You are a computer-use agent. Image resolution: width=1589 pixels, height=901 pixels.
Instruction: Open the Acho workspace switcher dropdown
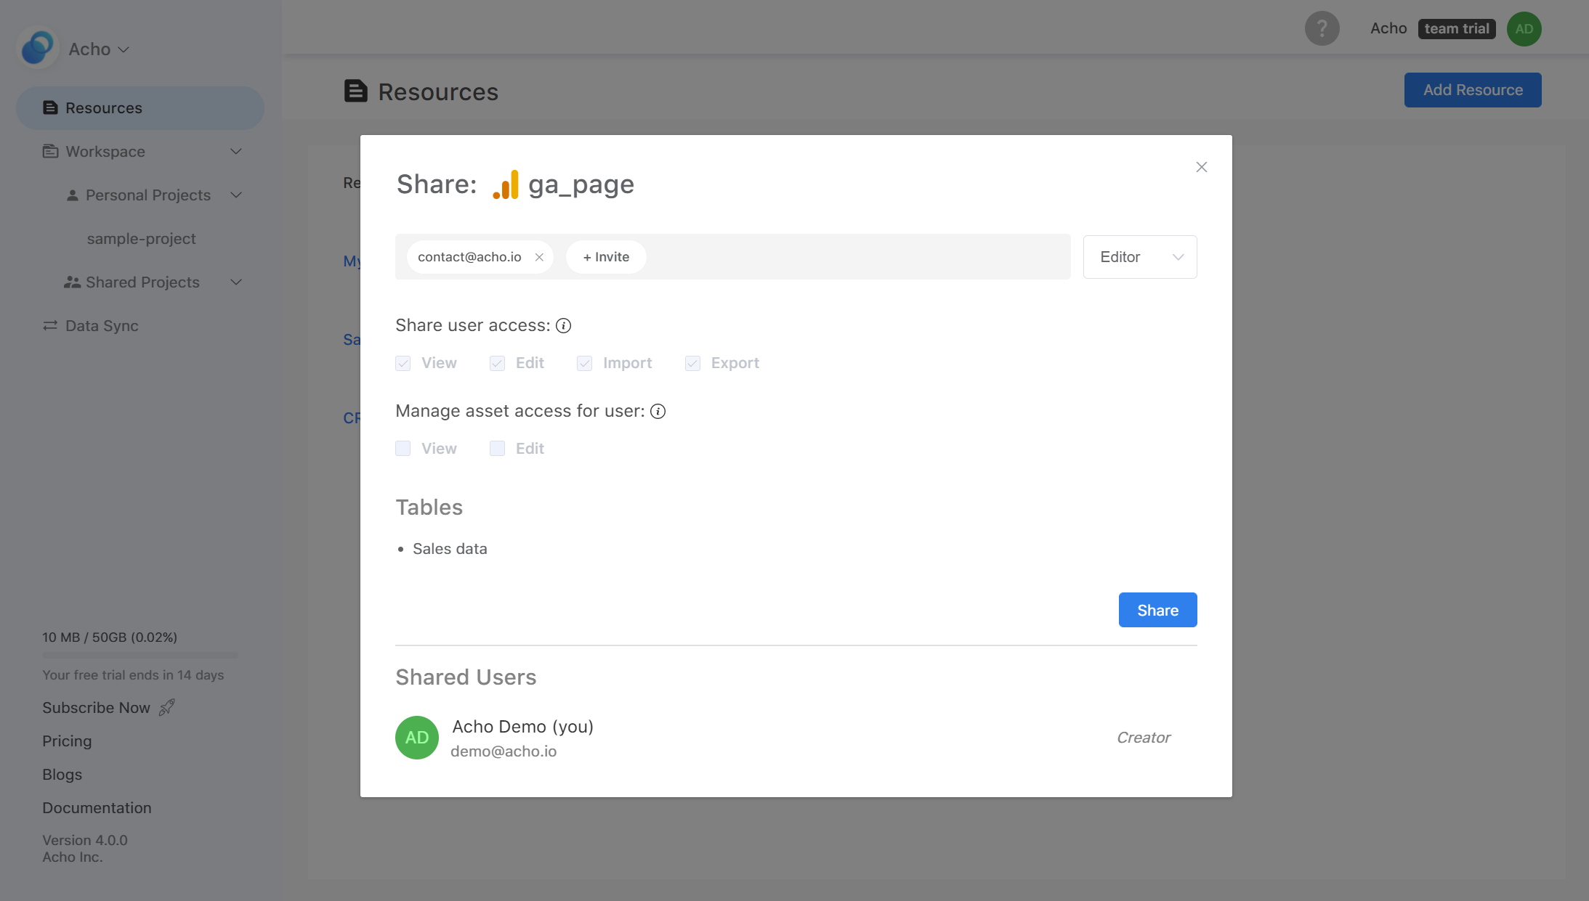99,49
